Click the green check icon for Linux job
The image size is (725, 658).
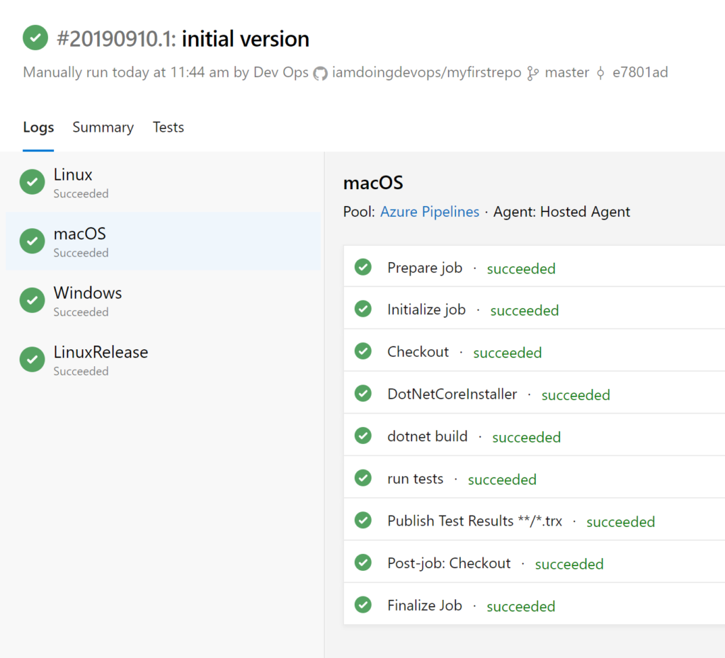pos(32,182)
